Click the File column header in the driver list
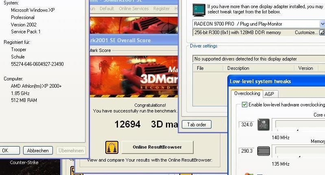This screenshot has height=175, width=325. (x=208, y=68)
